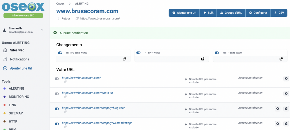Open external link icon in HTTP sans WWW card
The height and width of the screenshot is (130, 290).
(x=281, y=59)
